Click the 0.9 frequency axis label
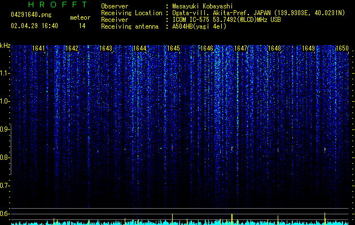Screen dimensions: 355x225 coord(5,129)
